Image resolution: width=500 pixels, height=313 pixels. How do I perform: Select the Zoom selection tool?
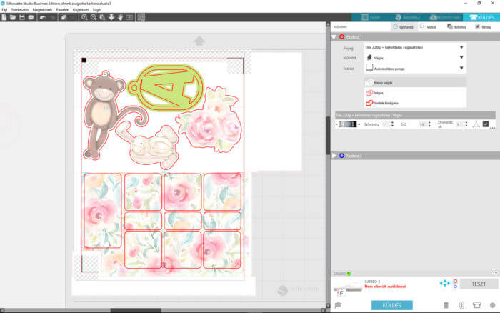click(x=102, y=17)
